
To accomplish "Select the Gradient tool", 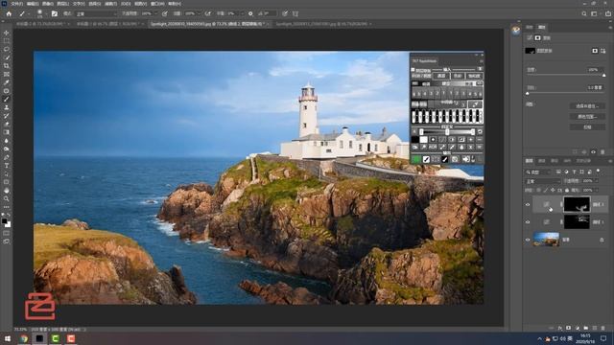I will 7,132.
